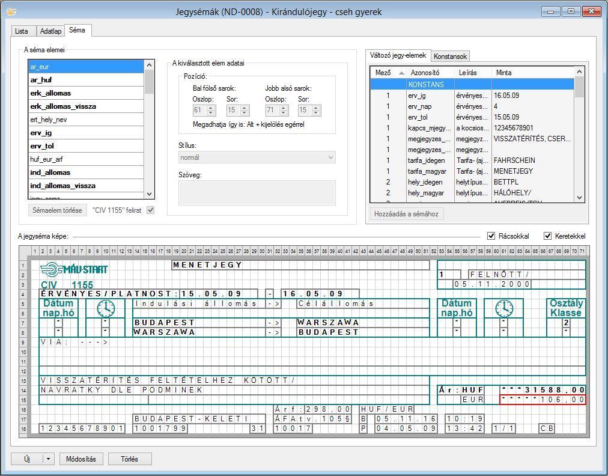
Task: Decrease the top-left Sor value
Action: [x=245, y=113]
